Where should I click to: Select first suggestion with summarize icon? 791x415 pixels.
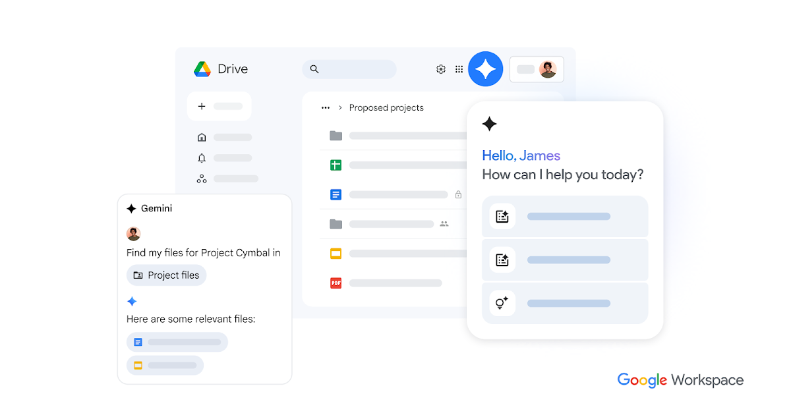pyautogui.click(x=565, y=216)
